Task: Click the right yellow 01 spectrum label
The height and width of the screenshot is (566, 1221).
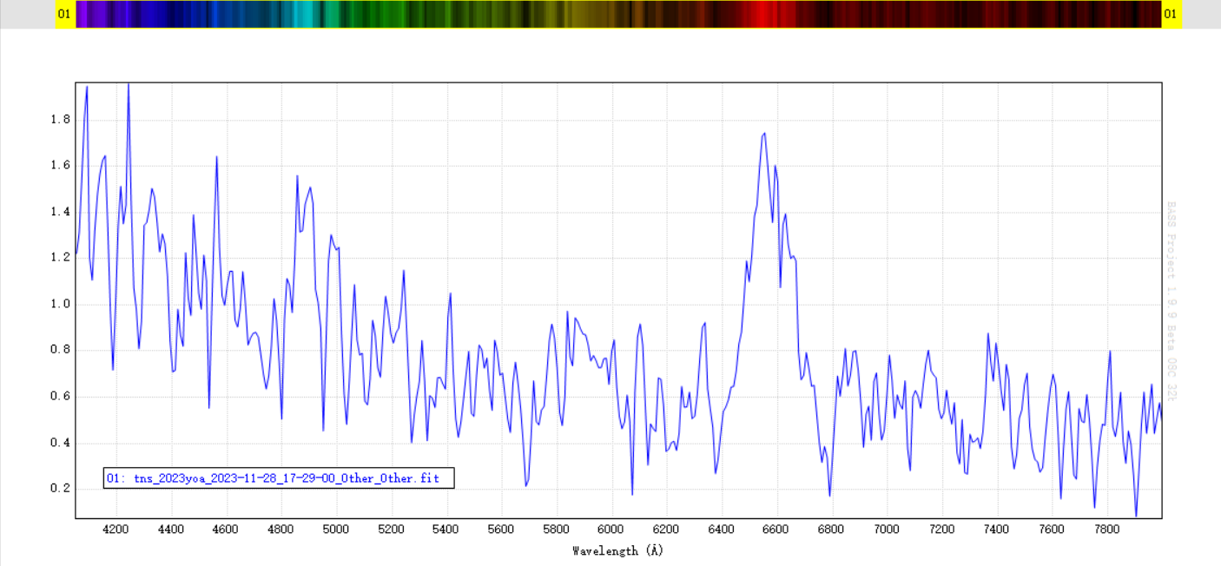Action: (1171, 14)
